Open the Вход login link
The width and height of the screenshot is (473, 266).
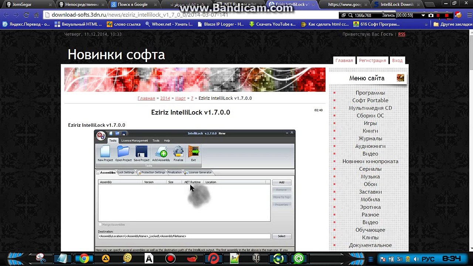[x=397, y=60]
